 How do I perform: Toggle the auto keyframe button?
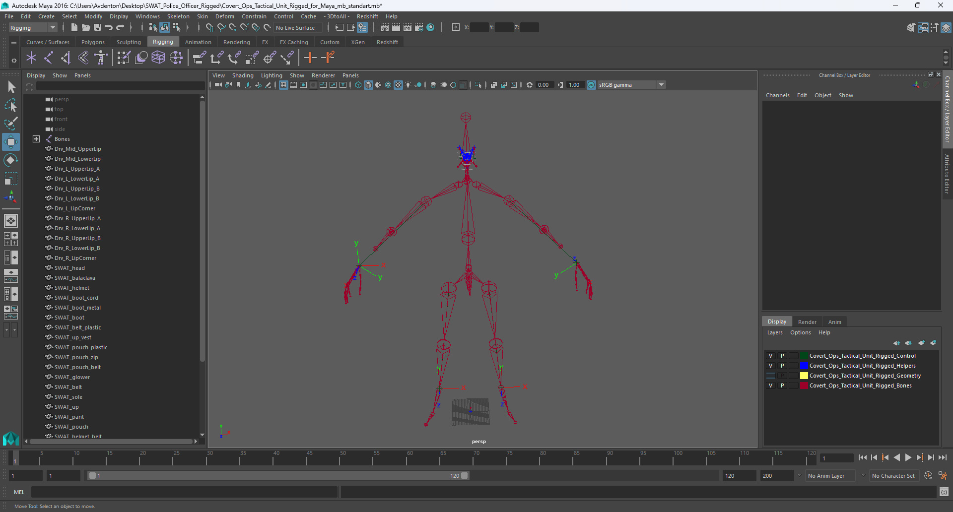tap(928, 476)
